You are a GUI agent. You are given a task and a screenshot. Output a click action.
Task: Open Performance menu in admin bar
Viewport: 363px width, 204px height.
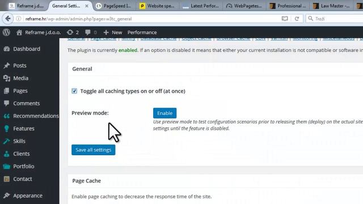point(142,33)
